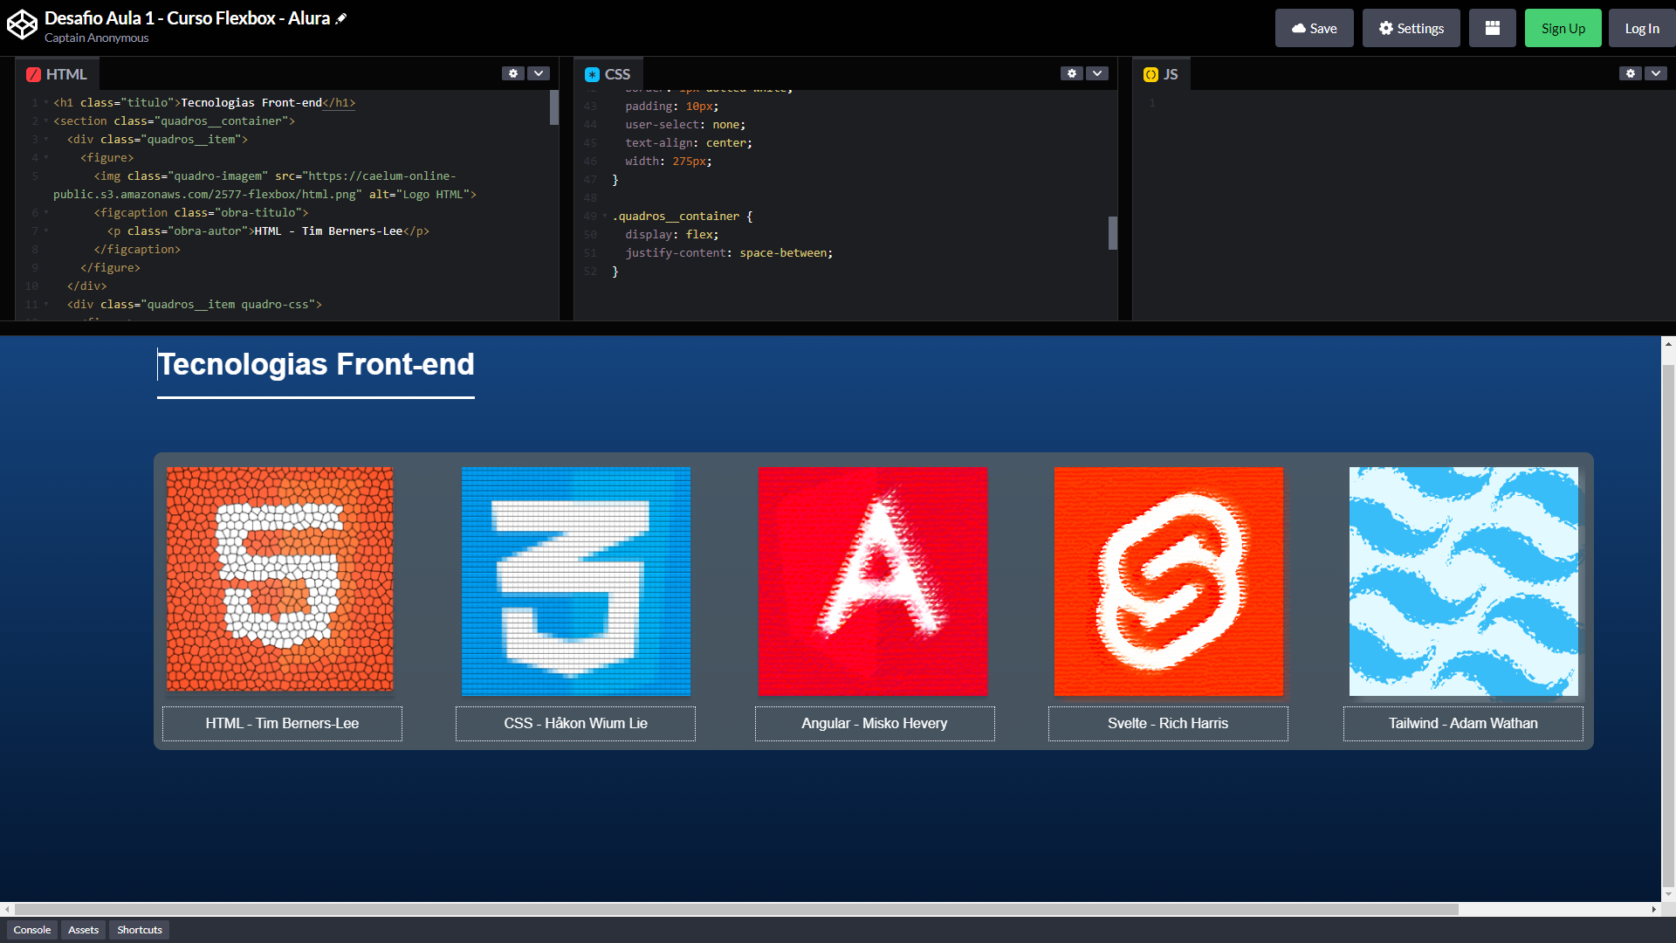This screenshot has width=1676, height=943.
Task: Click HTML line div quadros__item quadro-css
Action: 195,305
